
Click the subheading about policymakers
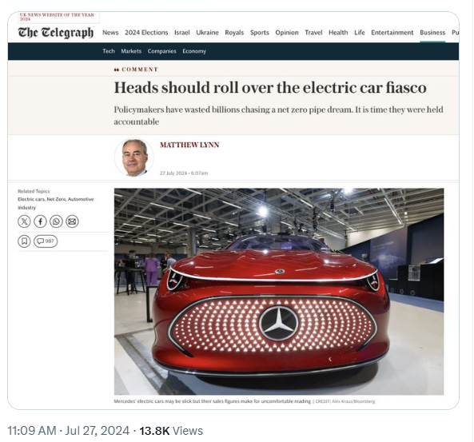tap(278, 115)
